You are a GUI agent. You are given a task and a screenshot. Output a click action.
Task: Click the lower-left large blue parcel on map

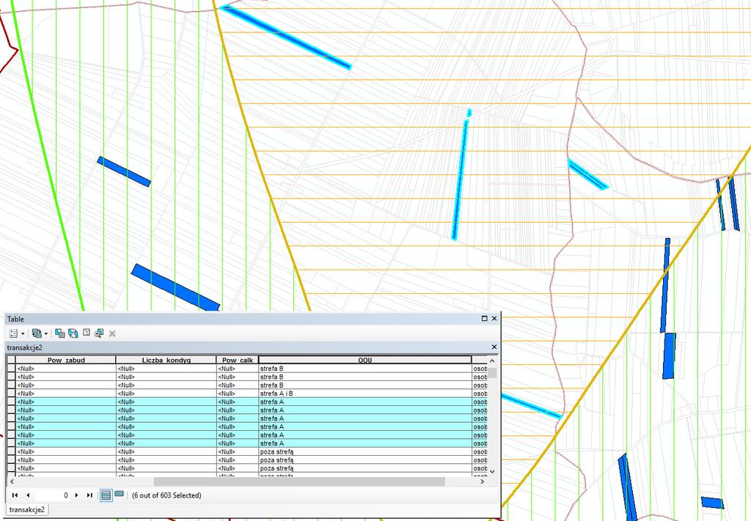175,287
